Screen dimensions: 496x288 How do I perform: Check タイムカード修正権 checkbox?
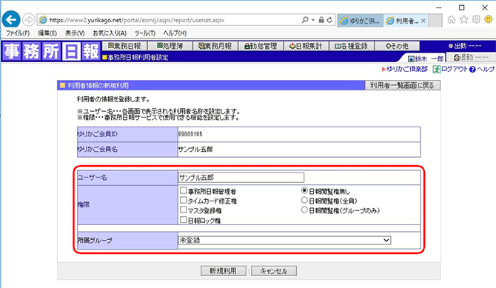183,200
